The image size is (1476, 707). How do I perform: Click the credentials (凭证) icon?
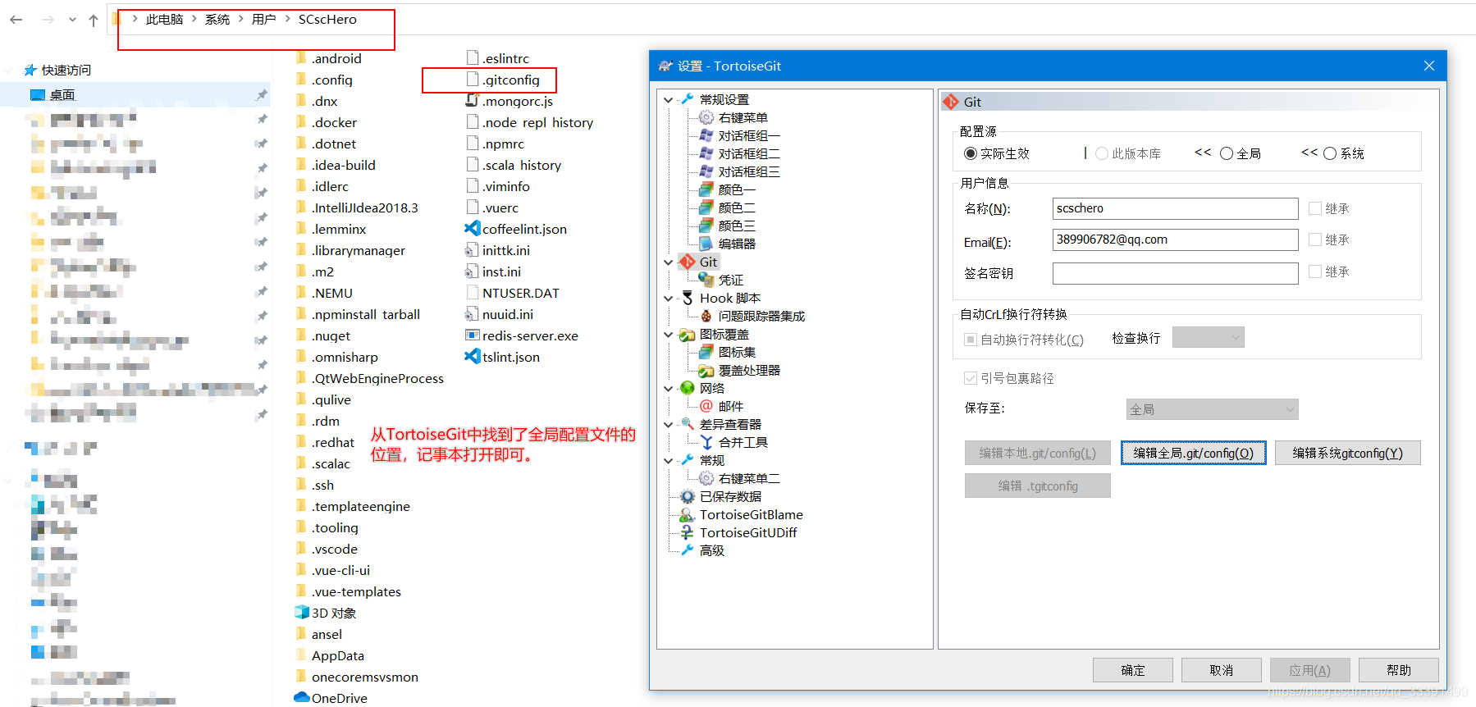tap(706, 280)
